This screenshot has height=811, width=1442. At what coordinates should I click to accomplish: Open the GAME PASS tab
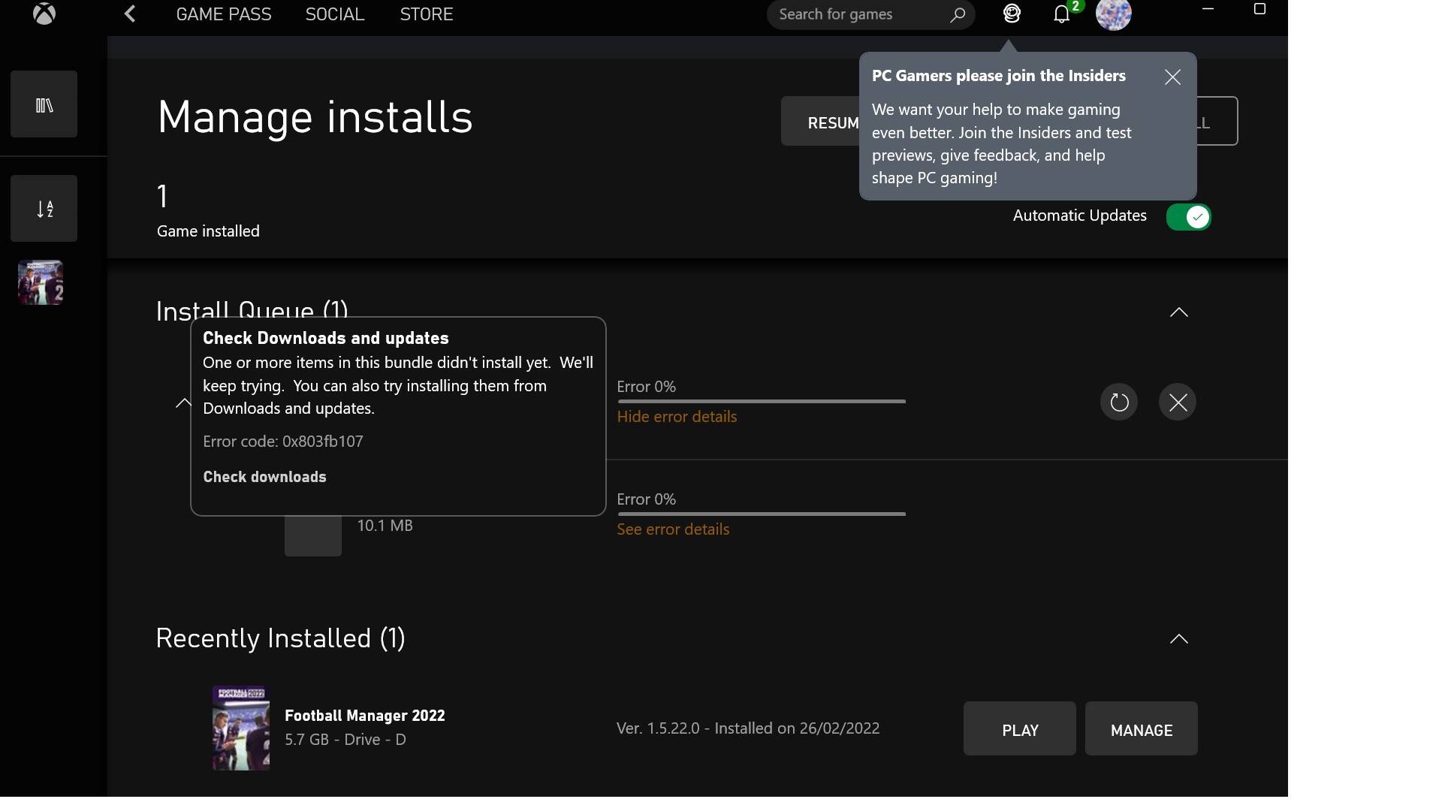coord(224,14)
